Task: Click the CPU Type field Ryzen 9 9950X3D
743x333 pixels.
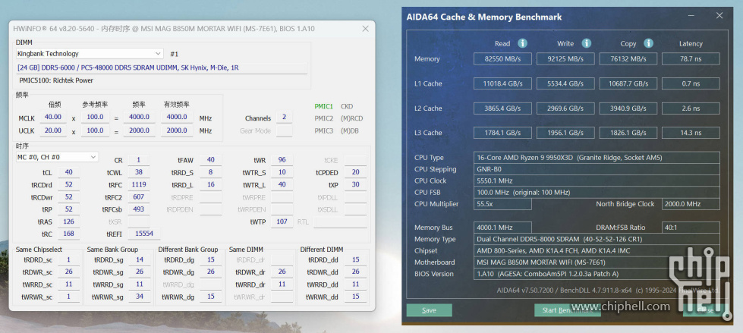Action: click(x=597, y=157)
